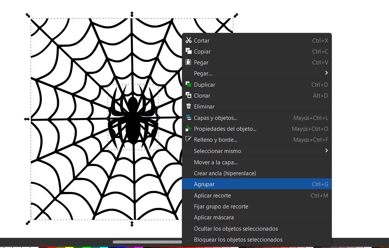Expand the Seleccionar mismo submenu arrow
The image size is (389, 248).
point(327,150)
